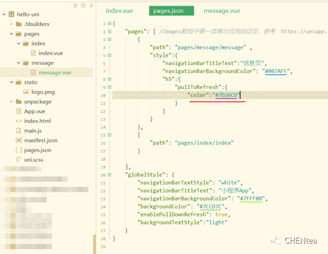Collapse the code fold on line 1
328x254 pixels.
[x=109, y=23]
